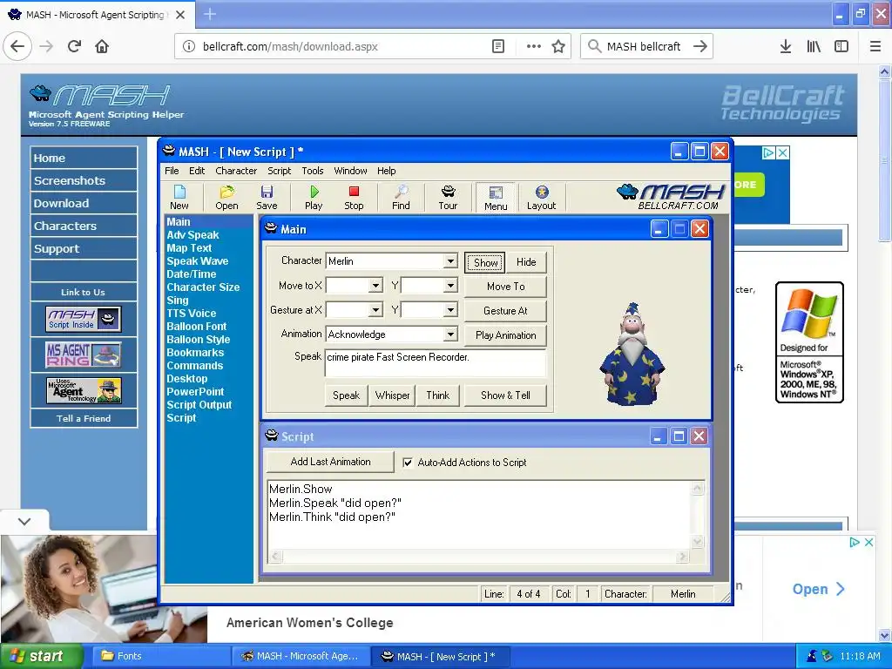
Task: Open the Character menu in MASH
Action: pyautogui.click(x=236, y=171)
